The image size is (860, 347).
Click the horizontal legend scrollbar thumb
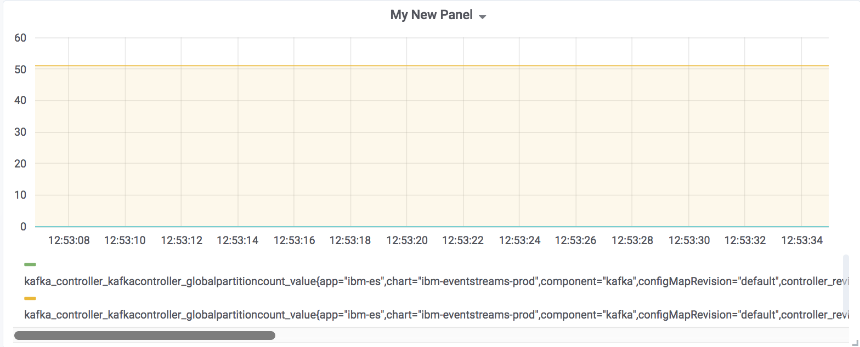click(x=145, y=336)
